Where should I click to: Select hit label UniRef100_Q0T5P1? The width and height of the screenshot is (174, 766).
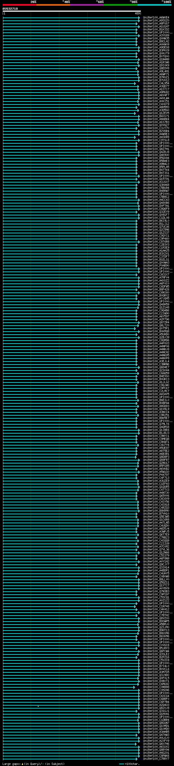pyautogui.click(x=156, y=328)
